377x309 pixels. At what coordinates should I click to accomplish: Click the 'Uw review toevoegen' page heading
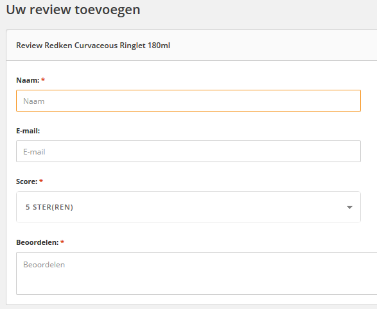(x=73, y=10)
